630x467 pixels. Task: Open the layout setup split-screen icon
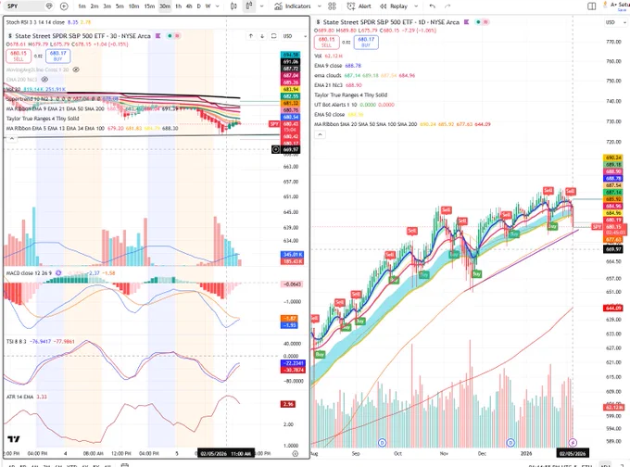[591, 6]
